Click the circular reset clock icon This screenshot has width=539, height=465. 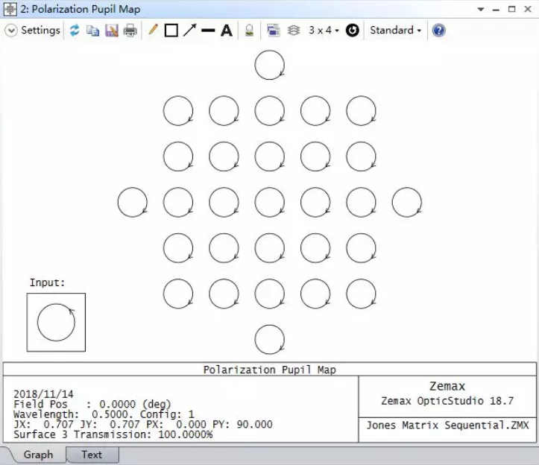pyautogui.click(x=353, y=31)
